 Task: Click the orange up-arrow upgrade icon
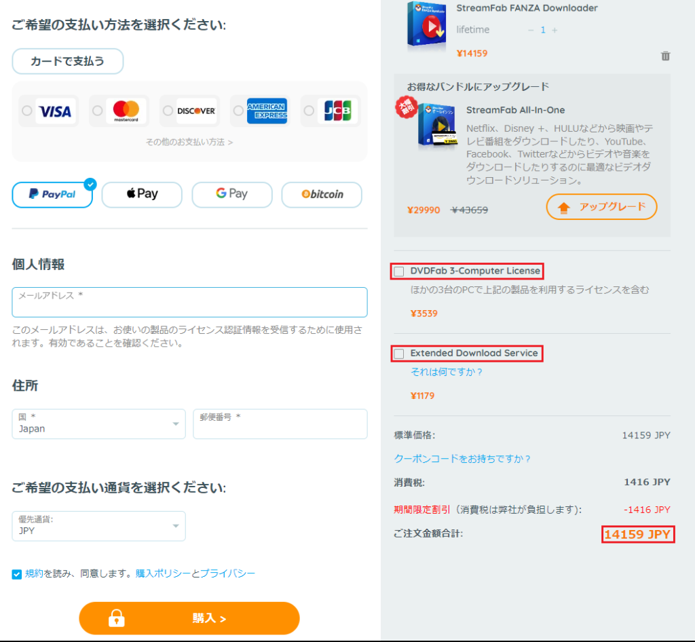point(564,208)
